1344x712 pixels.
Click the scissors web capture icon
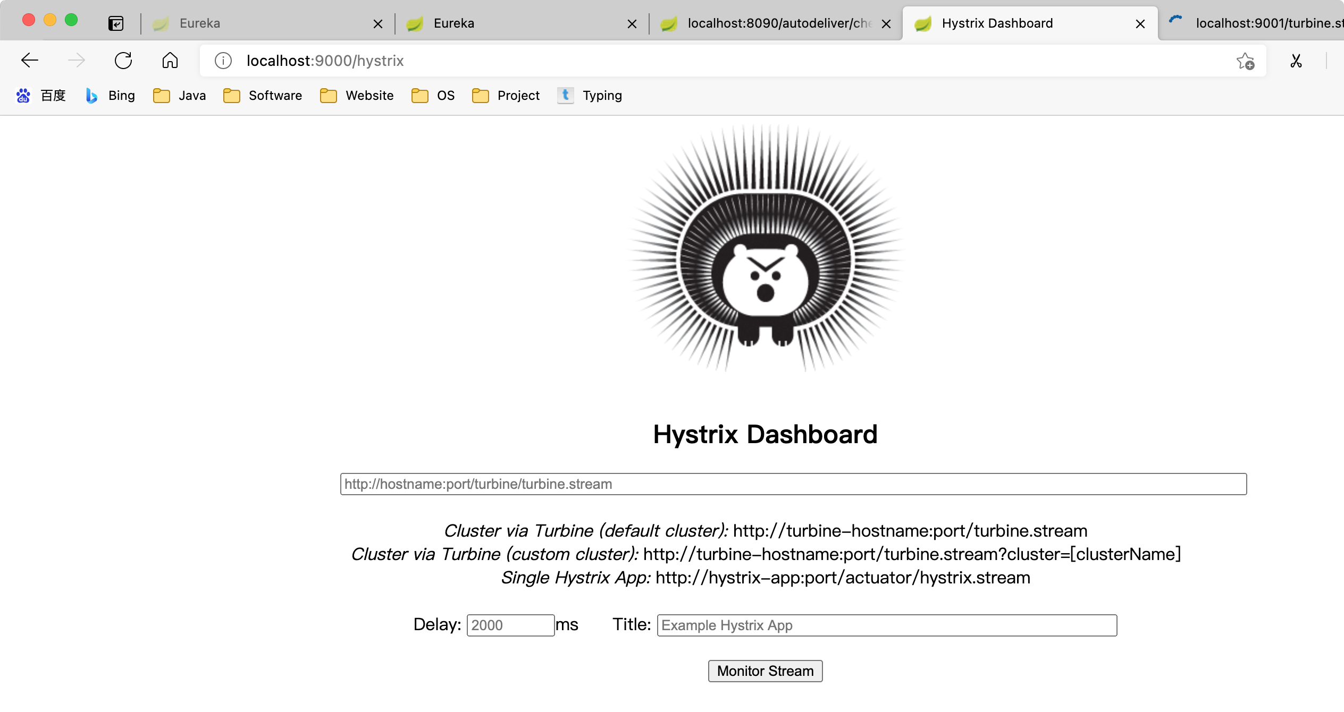tap(1296, 61)
